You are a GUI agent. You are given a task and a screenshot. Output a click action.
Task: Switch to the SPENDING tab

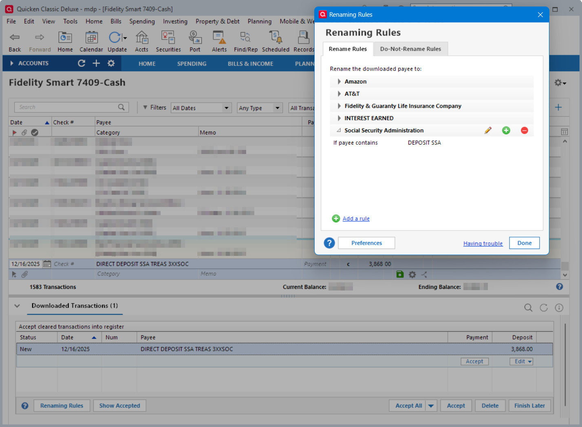click(192, 64)
